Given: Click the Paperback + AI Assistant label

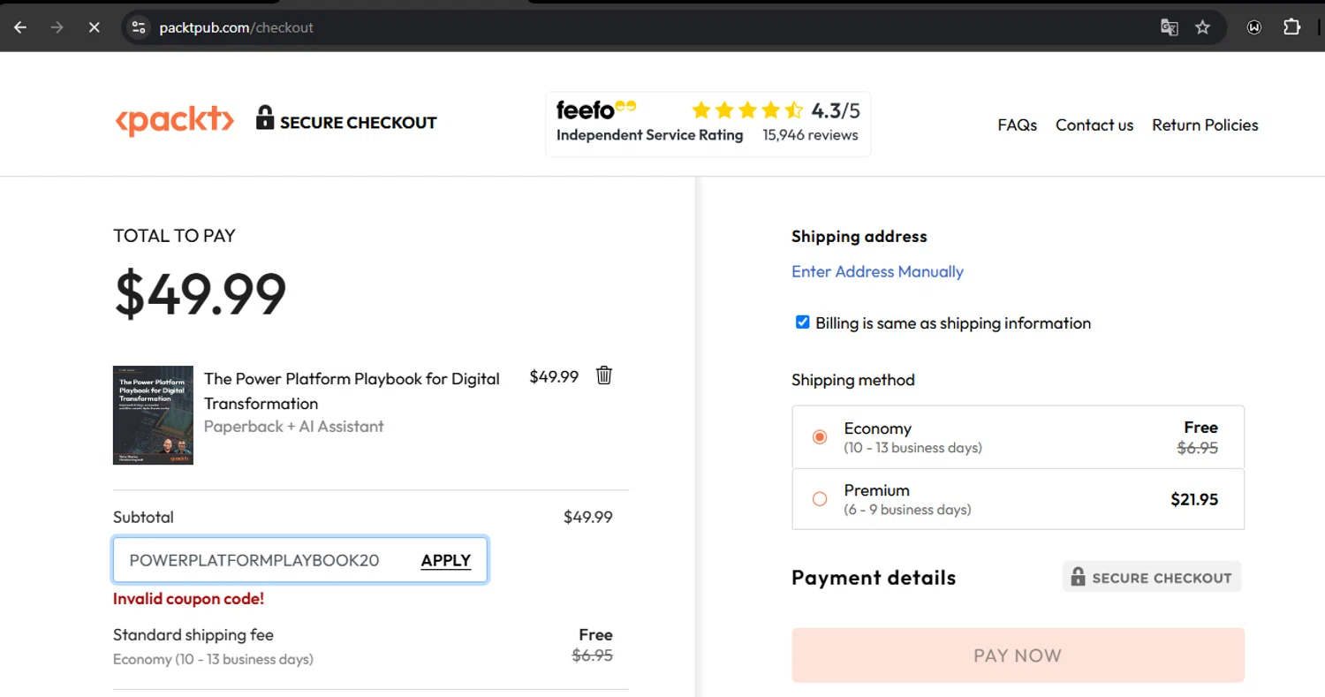Looking at the screenshot, I should tap(294, 426).
